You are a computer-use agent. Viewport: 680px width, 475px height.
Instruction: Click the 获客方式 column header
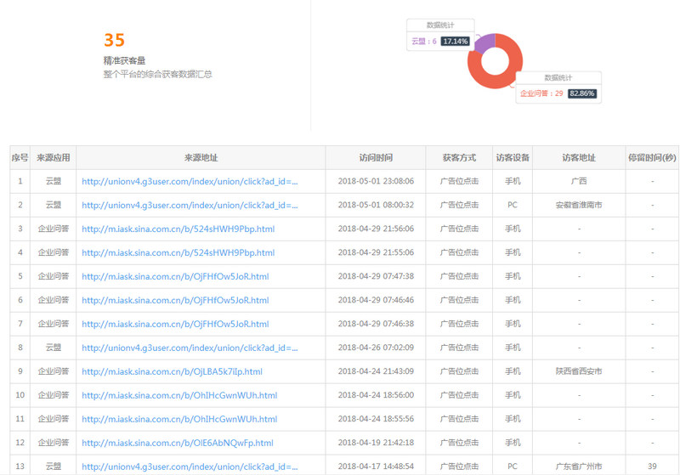click(x=459, y=158)
